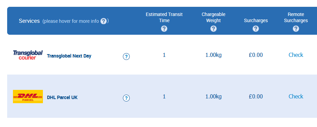Click the 1.00kg weight in Transglobal row
This screenshot has height=127, width=317.
point(213,55)
